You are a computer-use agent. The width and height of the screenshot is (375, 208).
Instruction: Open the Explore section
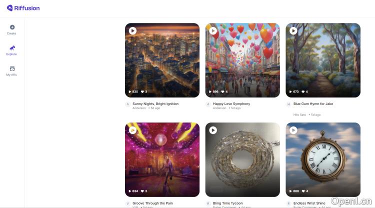pos(12,50)
